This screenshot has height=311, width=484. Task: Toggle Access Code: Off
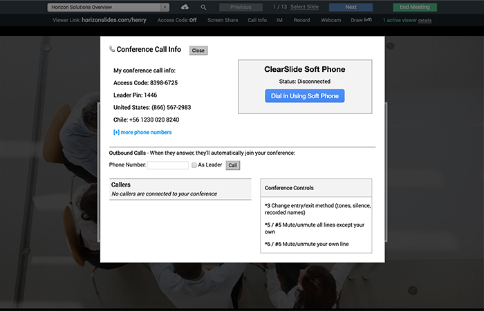click(x=177, y=20)
